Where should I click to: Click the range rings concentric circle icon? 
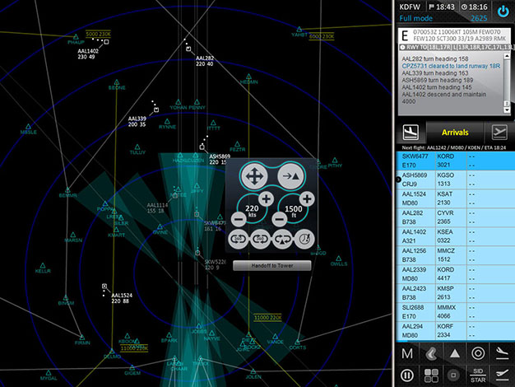477,353
